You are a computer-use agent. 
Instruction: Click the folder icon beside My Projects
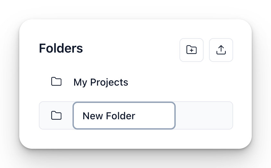tap(57, 82)
